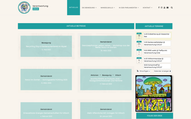Click Gemeinderat category above Natur im Garten
Screen dimensions: 191x119
coord(46,76)
